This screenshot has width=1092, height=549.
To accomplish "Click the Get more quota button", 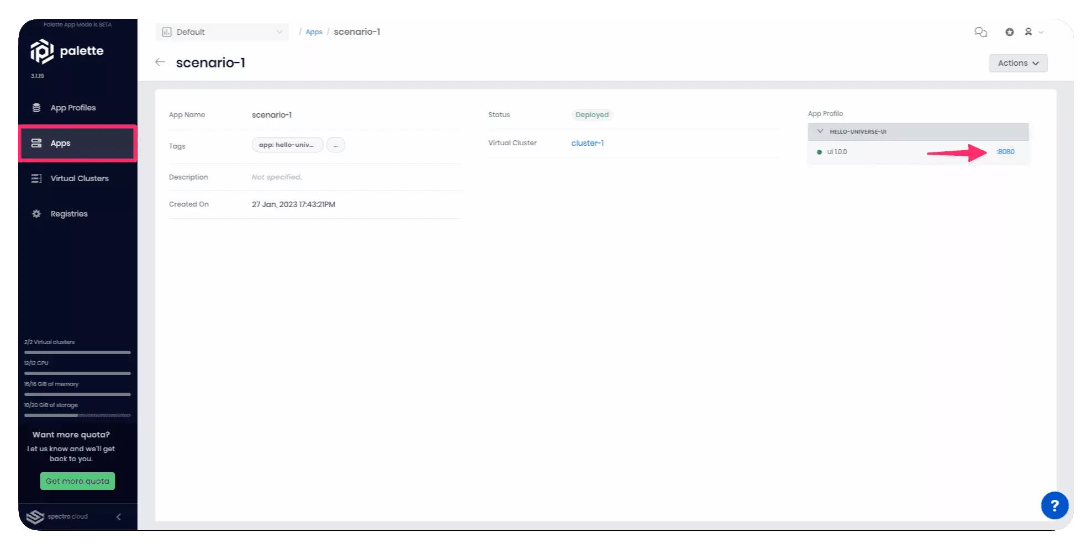I will pos(77,481).
